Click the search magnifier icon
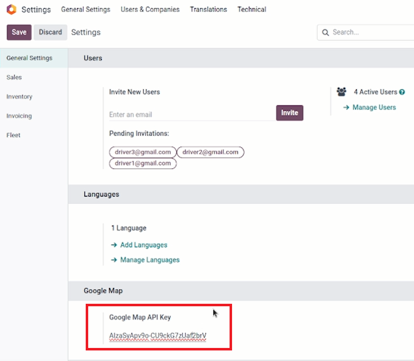414x361 pixels. tap(325, 33)
